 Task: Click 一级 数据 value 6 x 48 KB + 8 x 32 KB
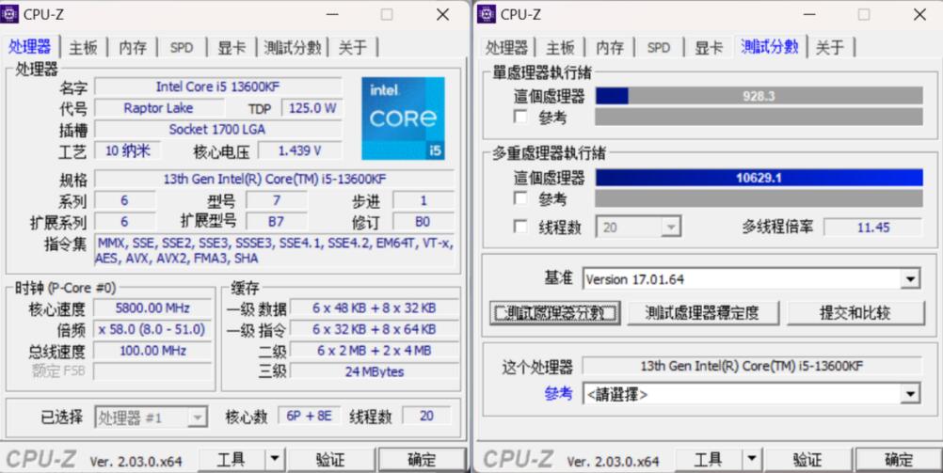[374, 307]
